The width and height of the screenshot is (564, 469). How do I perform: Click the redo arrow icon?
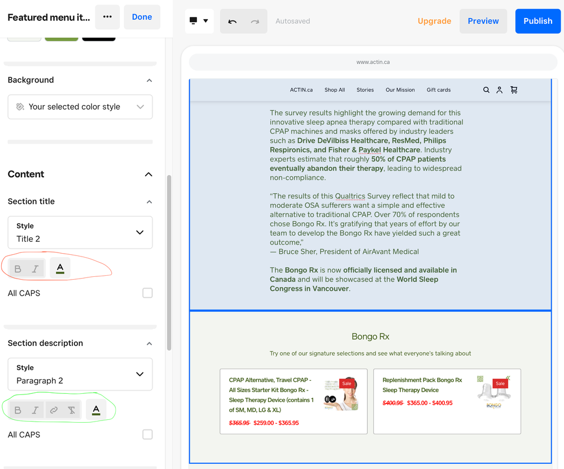(x=255, y=21)
